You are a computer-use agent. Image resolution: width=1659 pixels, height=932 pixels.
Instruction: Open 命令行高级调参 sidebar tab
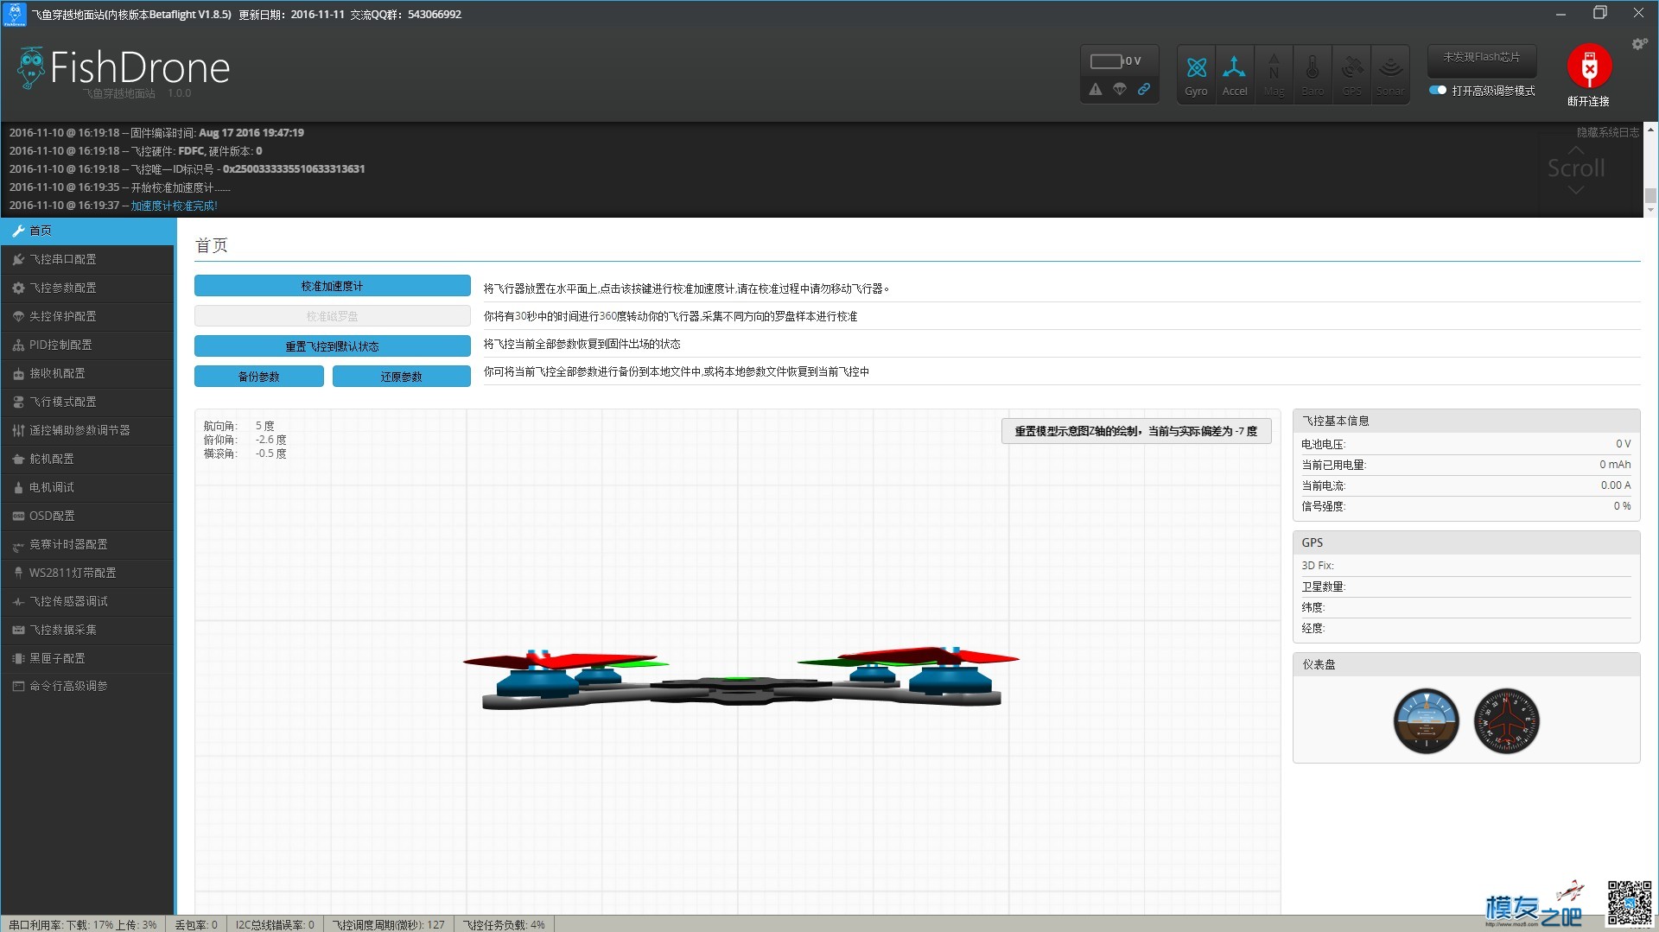point(87,686)
